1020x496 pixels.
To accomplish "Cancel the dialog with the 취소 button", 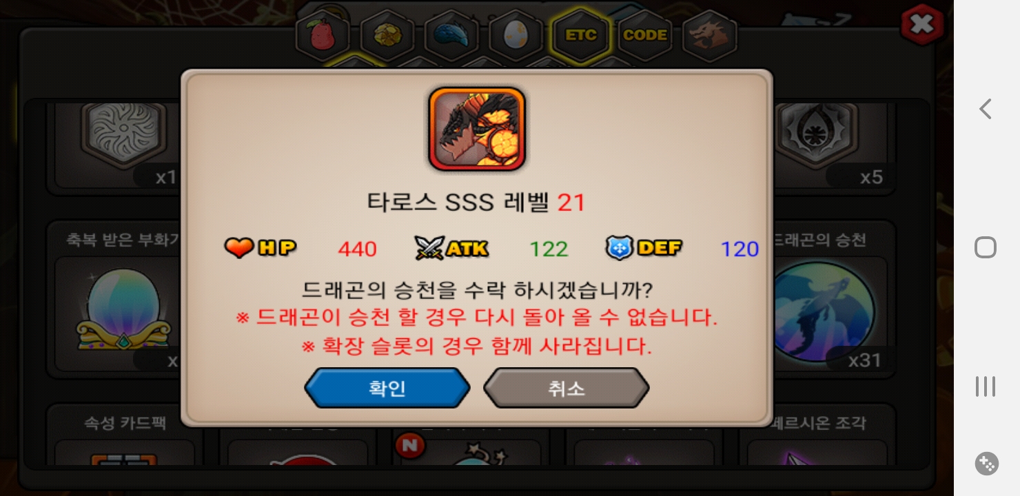I will point(567,389).
